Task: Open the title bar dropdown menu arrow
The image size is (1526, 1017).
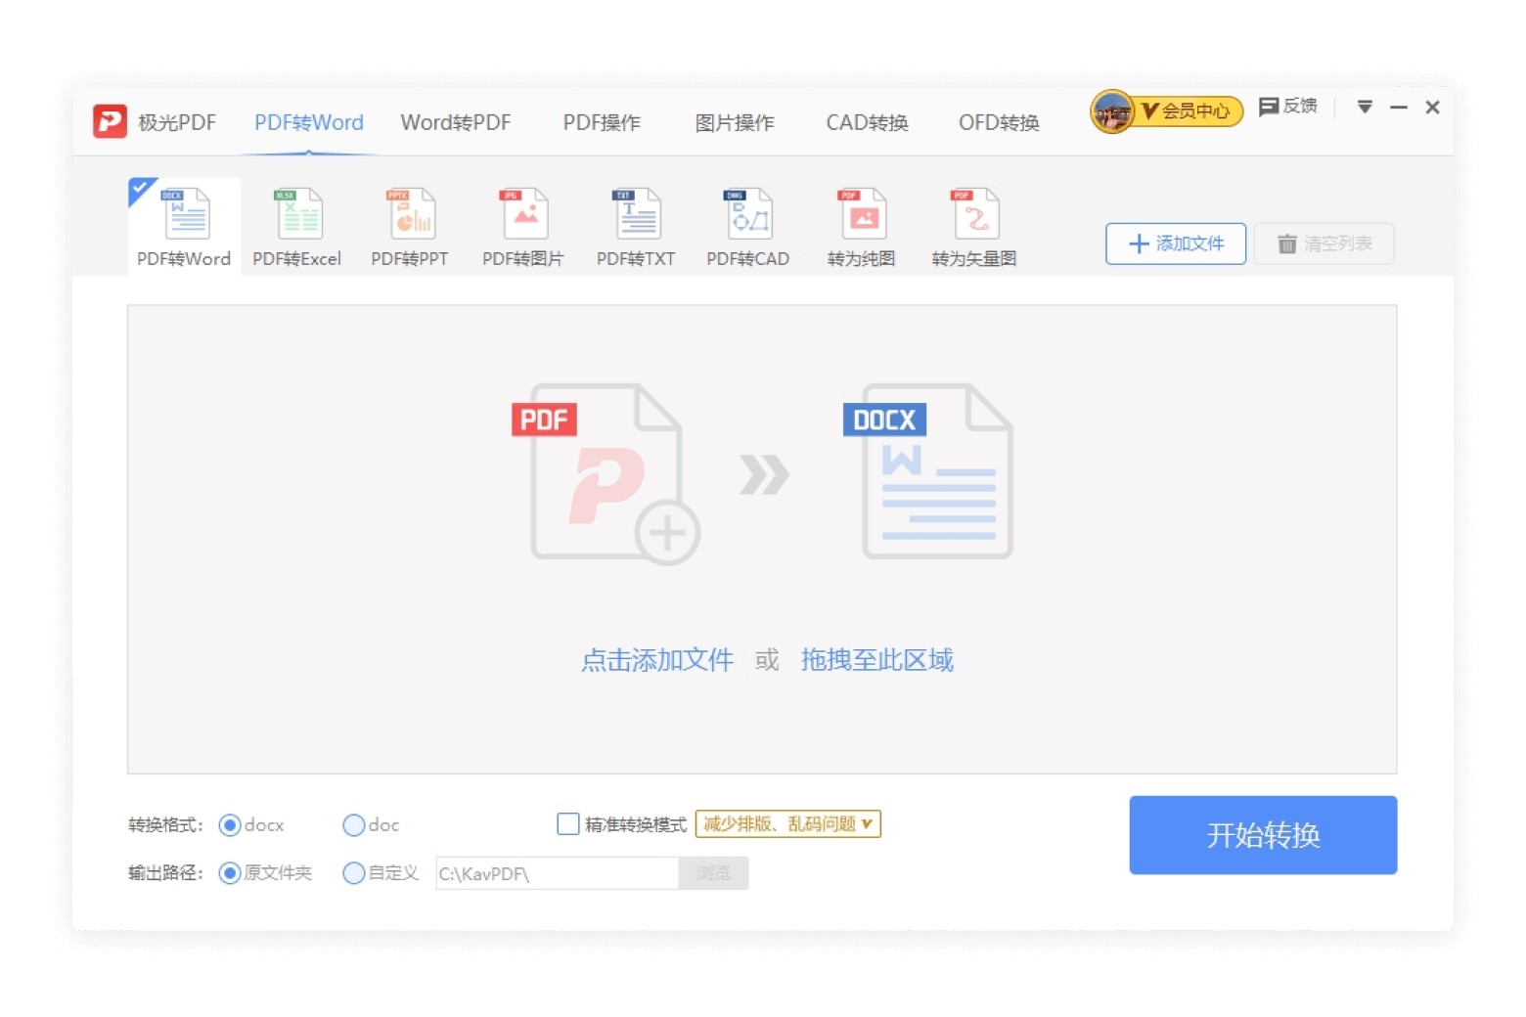Action: tap(1365, 107)
